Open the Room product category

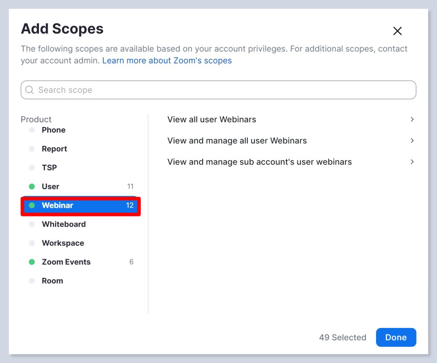click(52, 281)
